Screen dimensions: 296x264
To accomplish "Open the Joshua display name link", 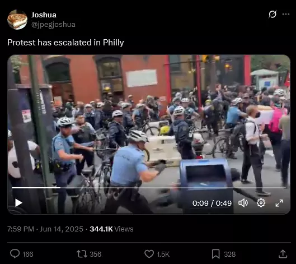I will tap(44, 15).
